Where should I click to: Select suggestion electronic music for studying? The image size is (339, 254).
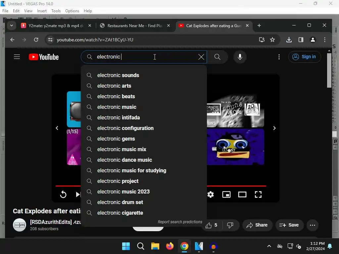144,170
